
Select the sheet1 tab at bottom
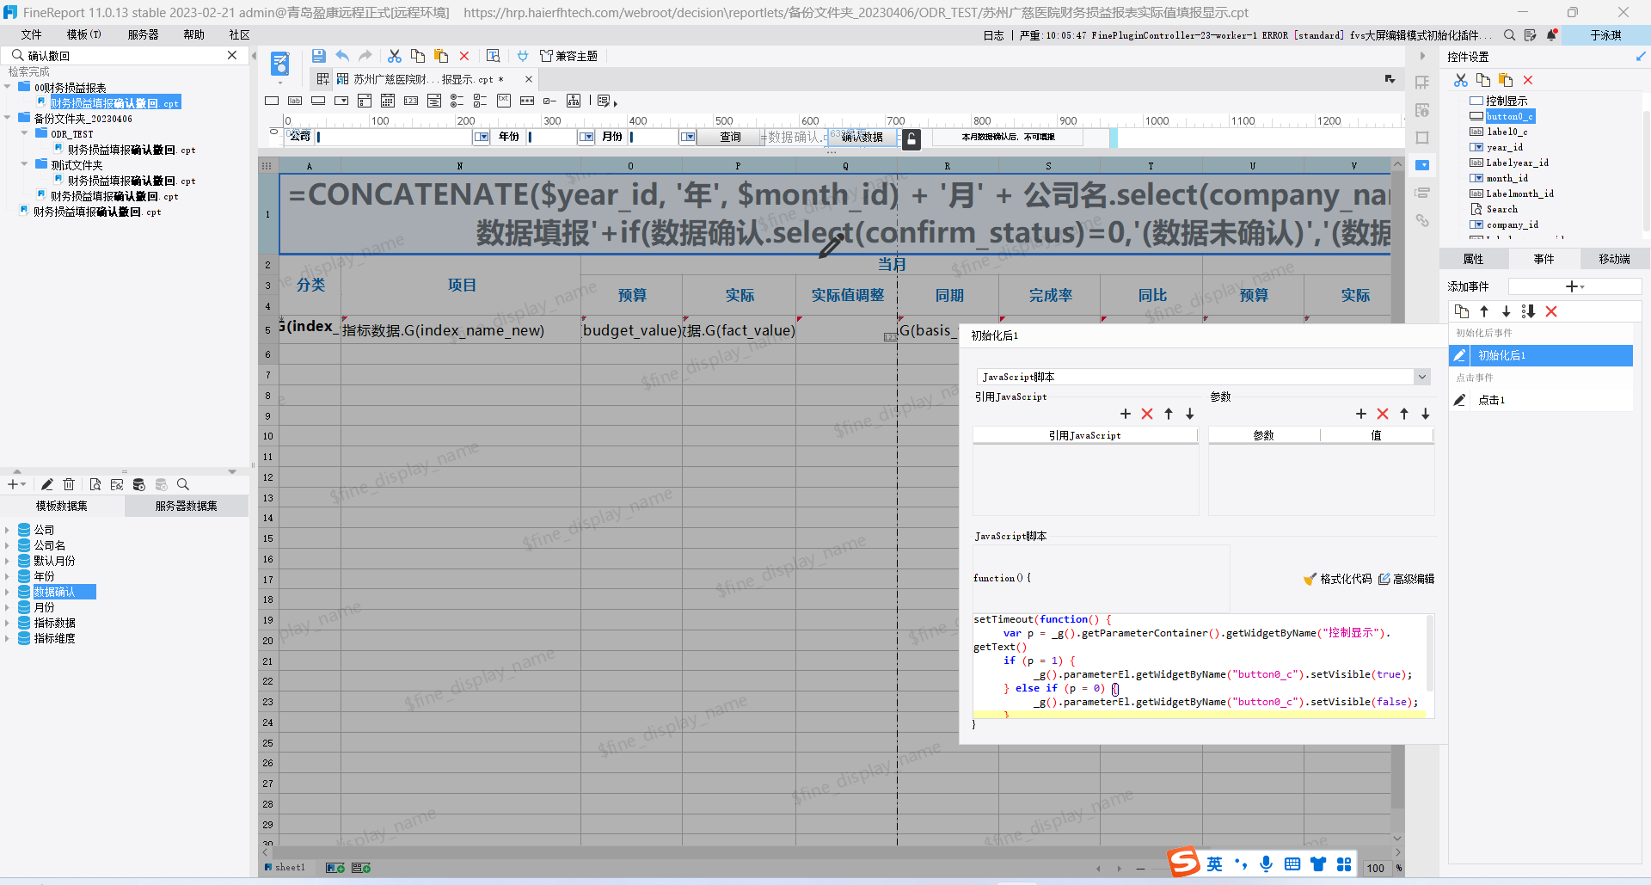tap(285, 867)
